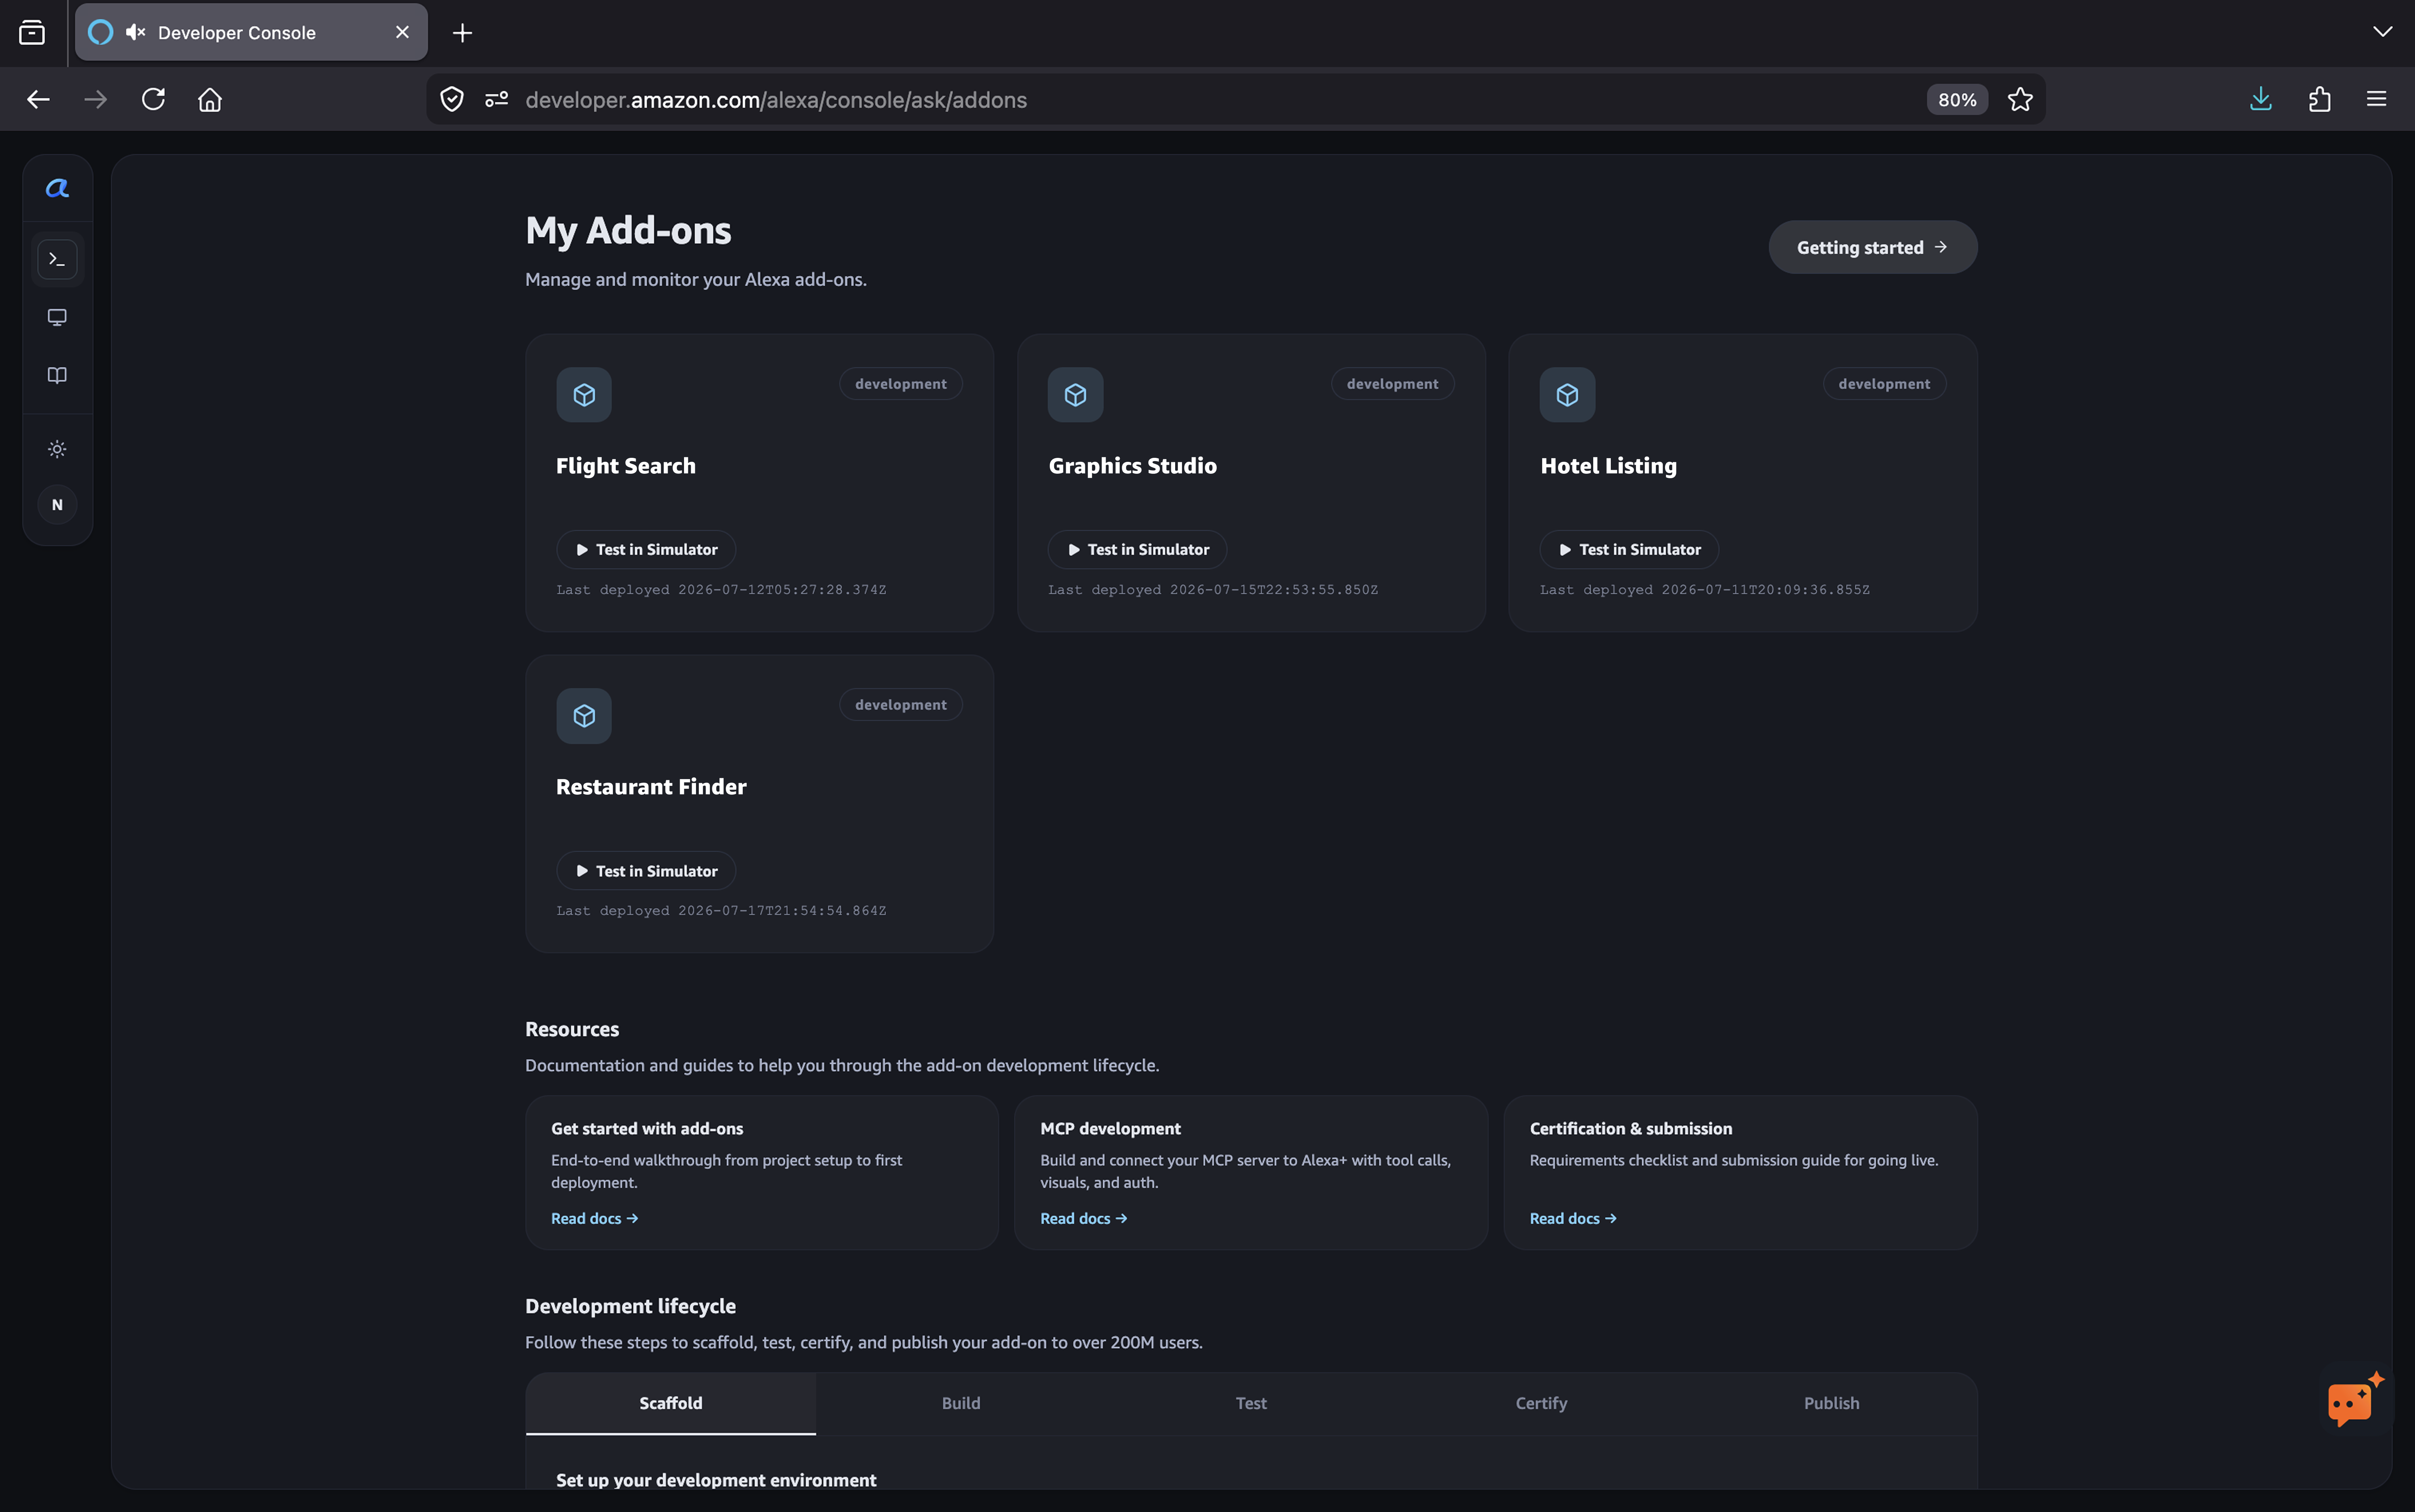Open the monitor simulator sidebar icon

point(57,317)
